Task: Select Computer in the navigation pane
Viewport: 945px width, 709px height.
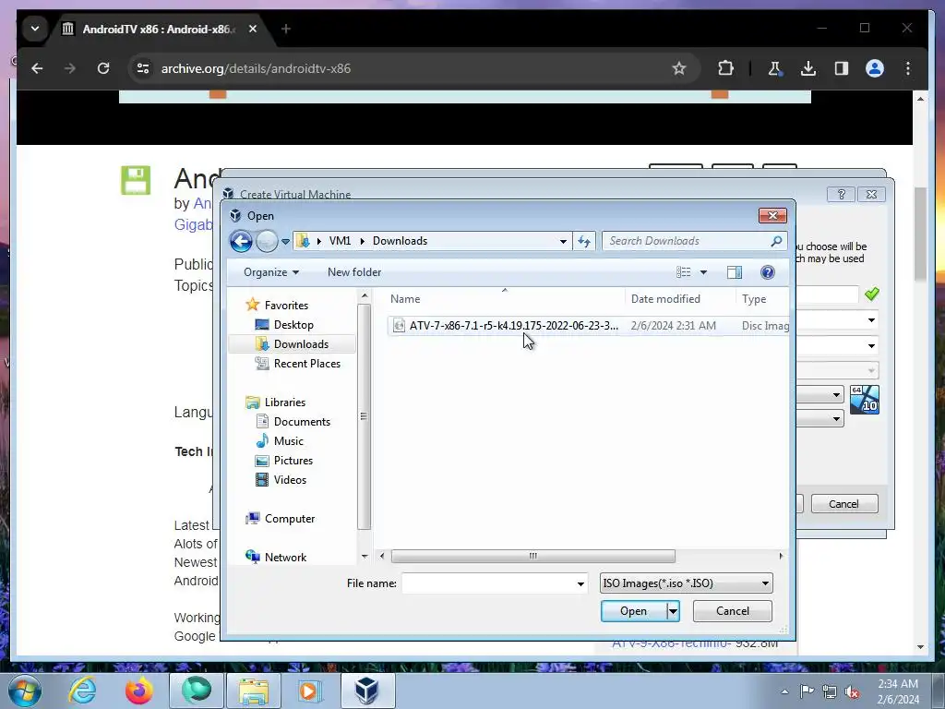Action: click(x=289, y=519)
